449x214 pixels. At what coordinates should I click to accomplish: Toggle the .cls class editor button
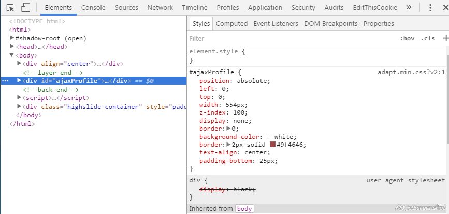[428, 38]
